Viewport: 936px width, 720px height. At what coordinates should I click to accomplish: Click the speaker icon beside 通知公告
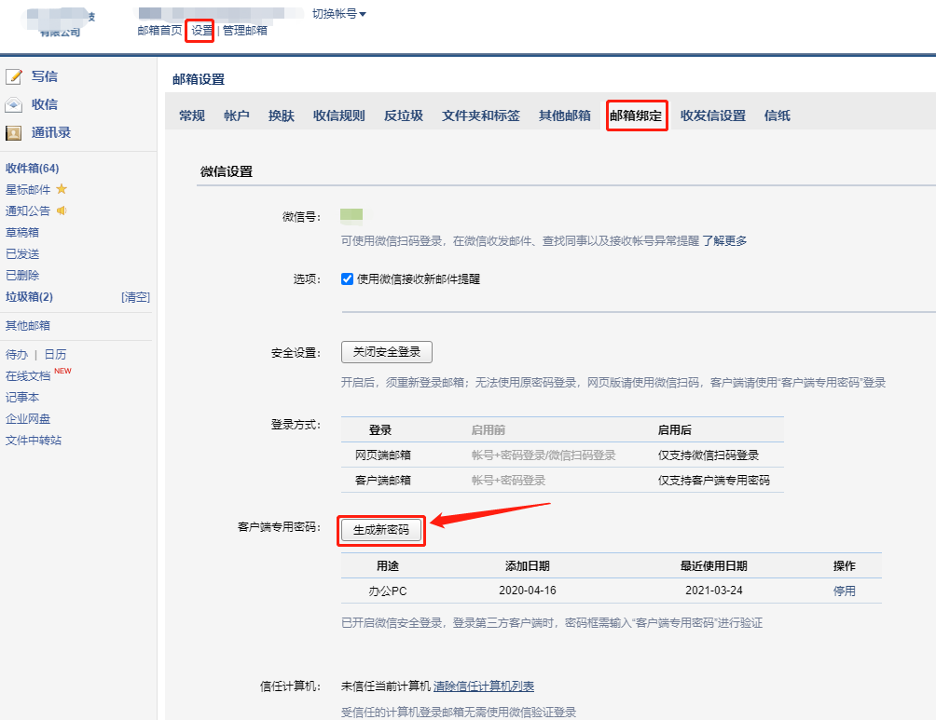tap(62, 211)
